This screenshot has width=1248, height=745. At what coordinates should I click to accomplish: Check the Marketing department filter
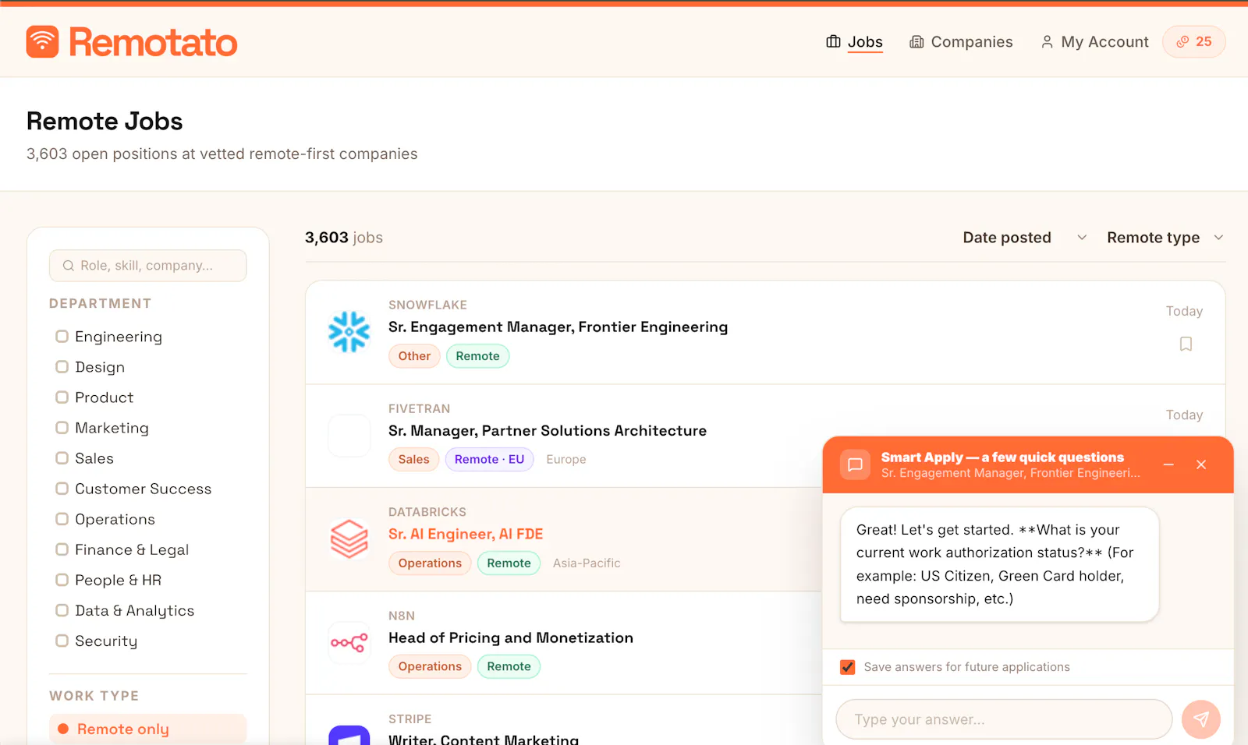[62, 428]
